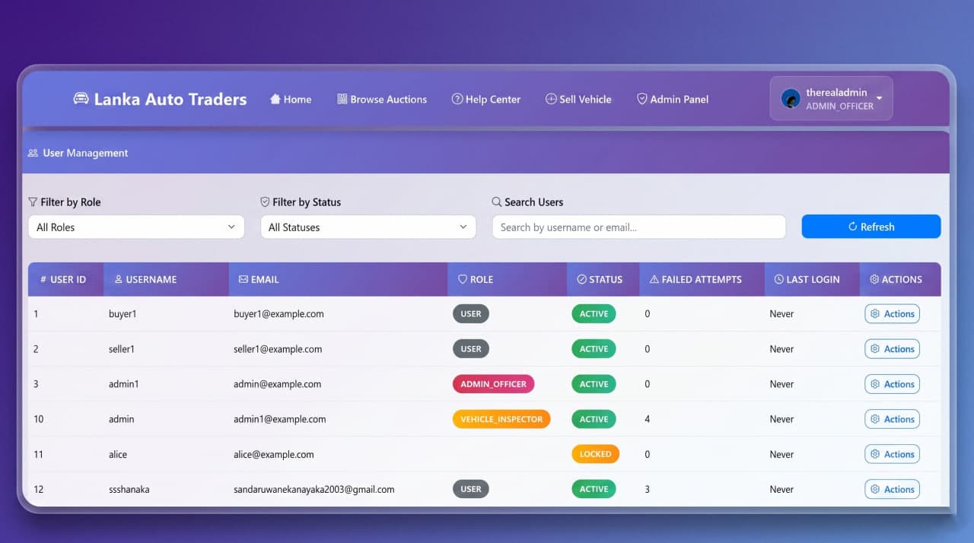
Task: Click the Filter by Status shield icon
Action: point(265,202)
